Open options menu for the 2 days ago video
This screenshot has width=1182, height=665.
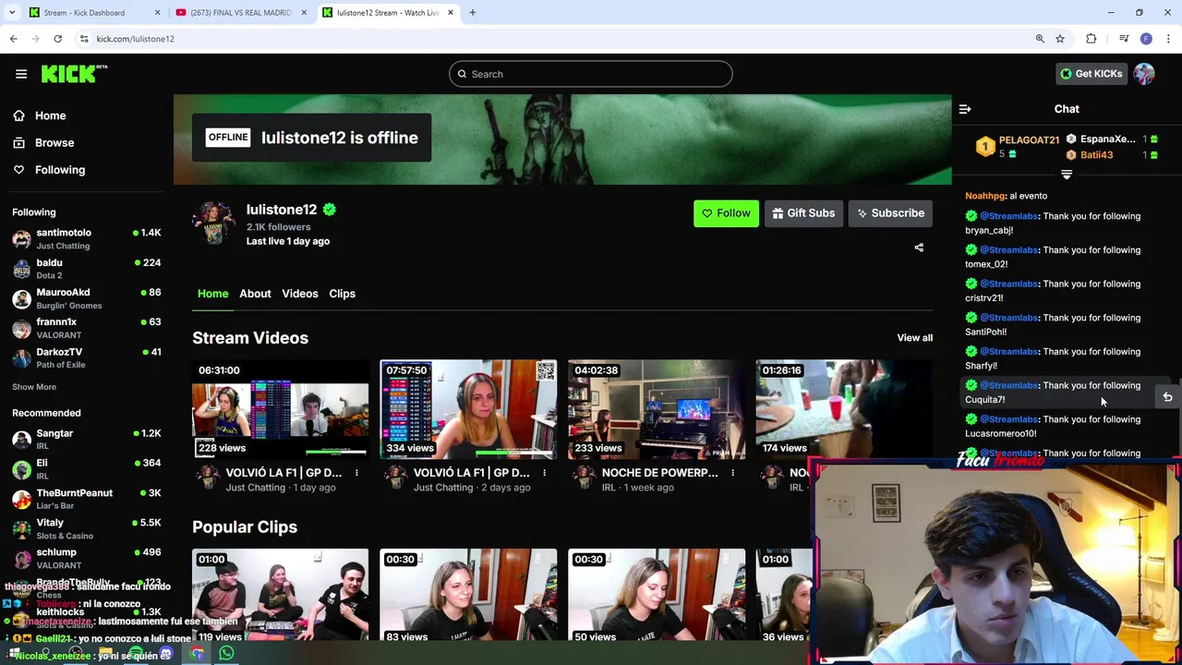[x=544, y=473]
